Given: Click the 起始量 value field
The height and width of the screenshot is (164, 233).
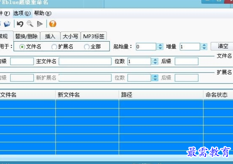Looking at the screenshot, I should 146,47.
